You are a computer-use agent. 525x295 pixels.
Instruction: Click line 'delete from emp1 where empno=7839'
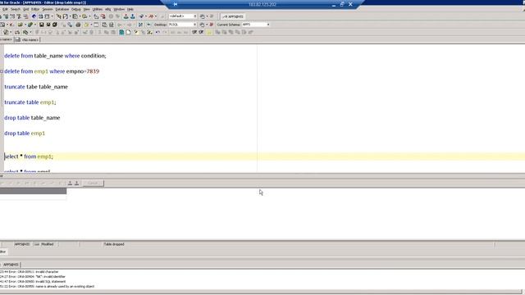click(52, 71)
